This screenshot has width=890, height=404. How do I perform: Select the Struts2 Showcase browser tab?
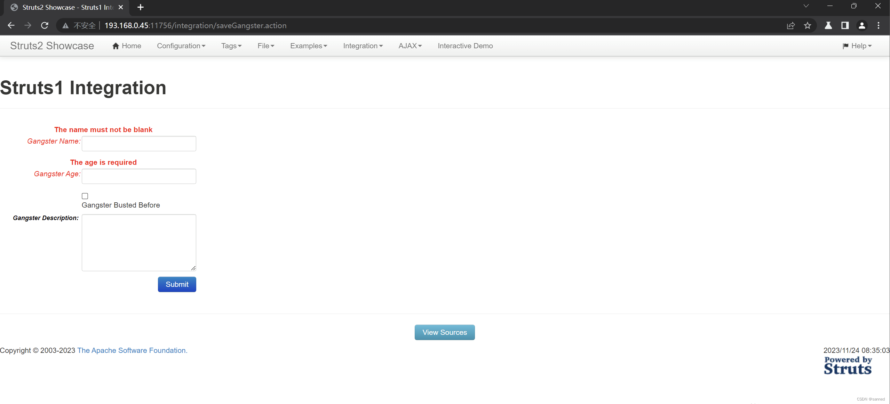pyautogui.click(x=66, y=7)
